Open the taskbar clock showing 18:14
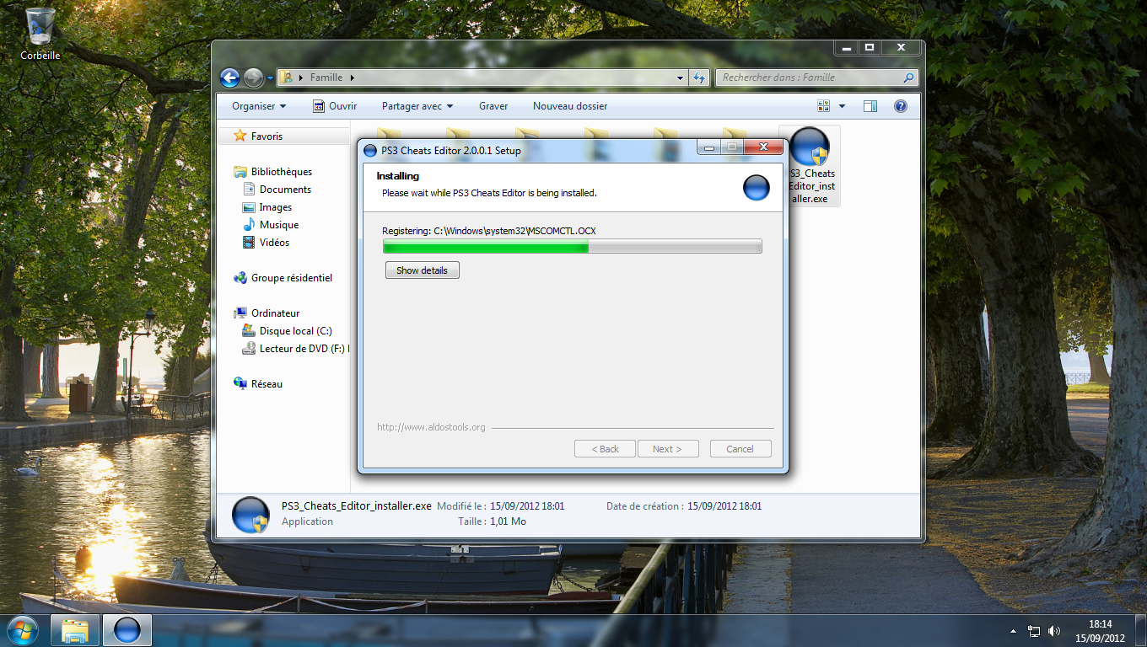Viewport: 1147px width, 647px height. 1100,631
